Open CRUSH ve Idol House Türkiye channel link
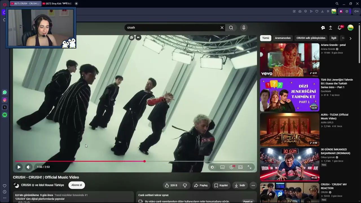 43,185
